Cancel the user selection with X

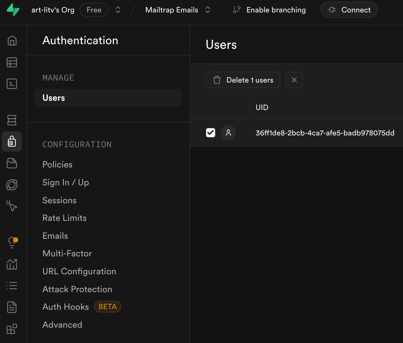coord(294,80)
